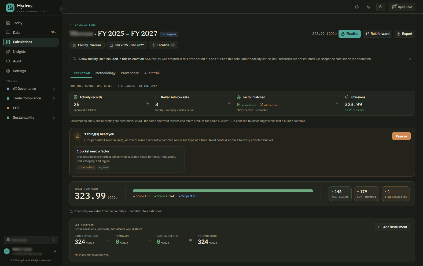Open the '1 issue(s) need you' card
Screen dimensions: 423x266
click(396, 194)
